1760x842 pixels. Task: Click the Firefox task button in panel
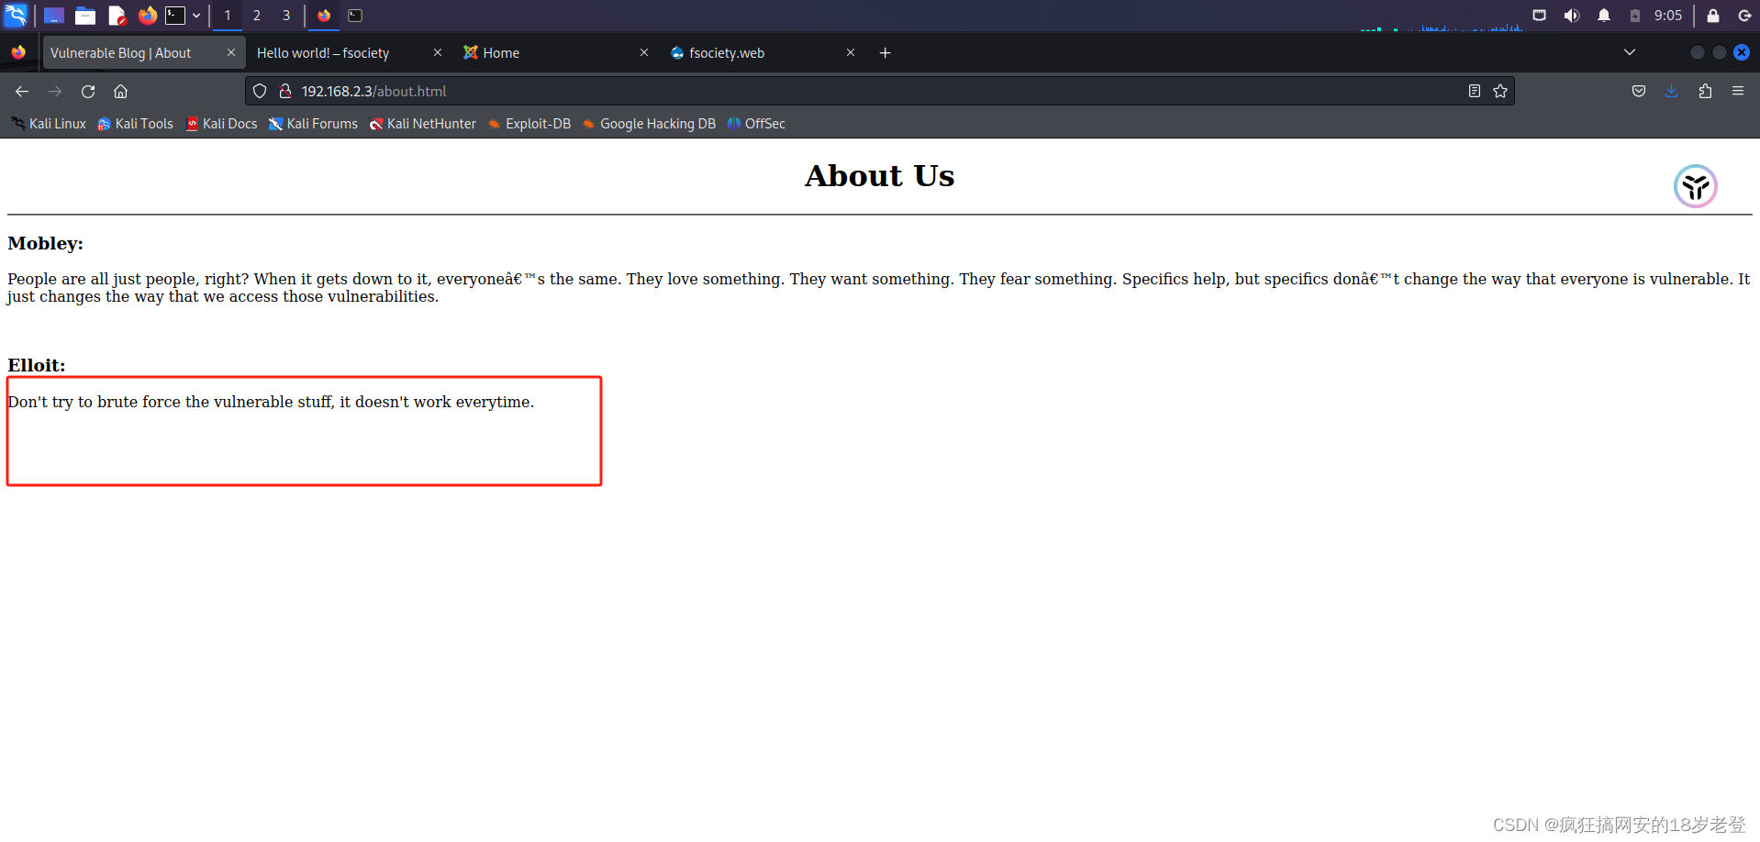click(324, 16)
